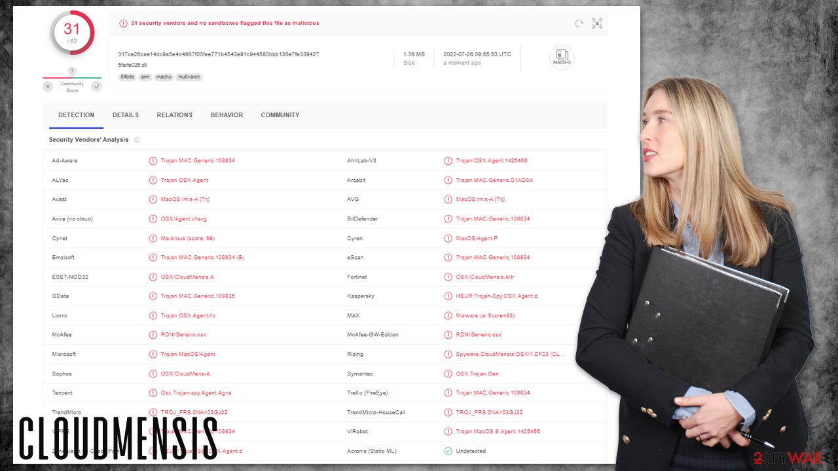Select the file hash text
The image size is (838, 471).
tap(219, 54)
